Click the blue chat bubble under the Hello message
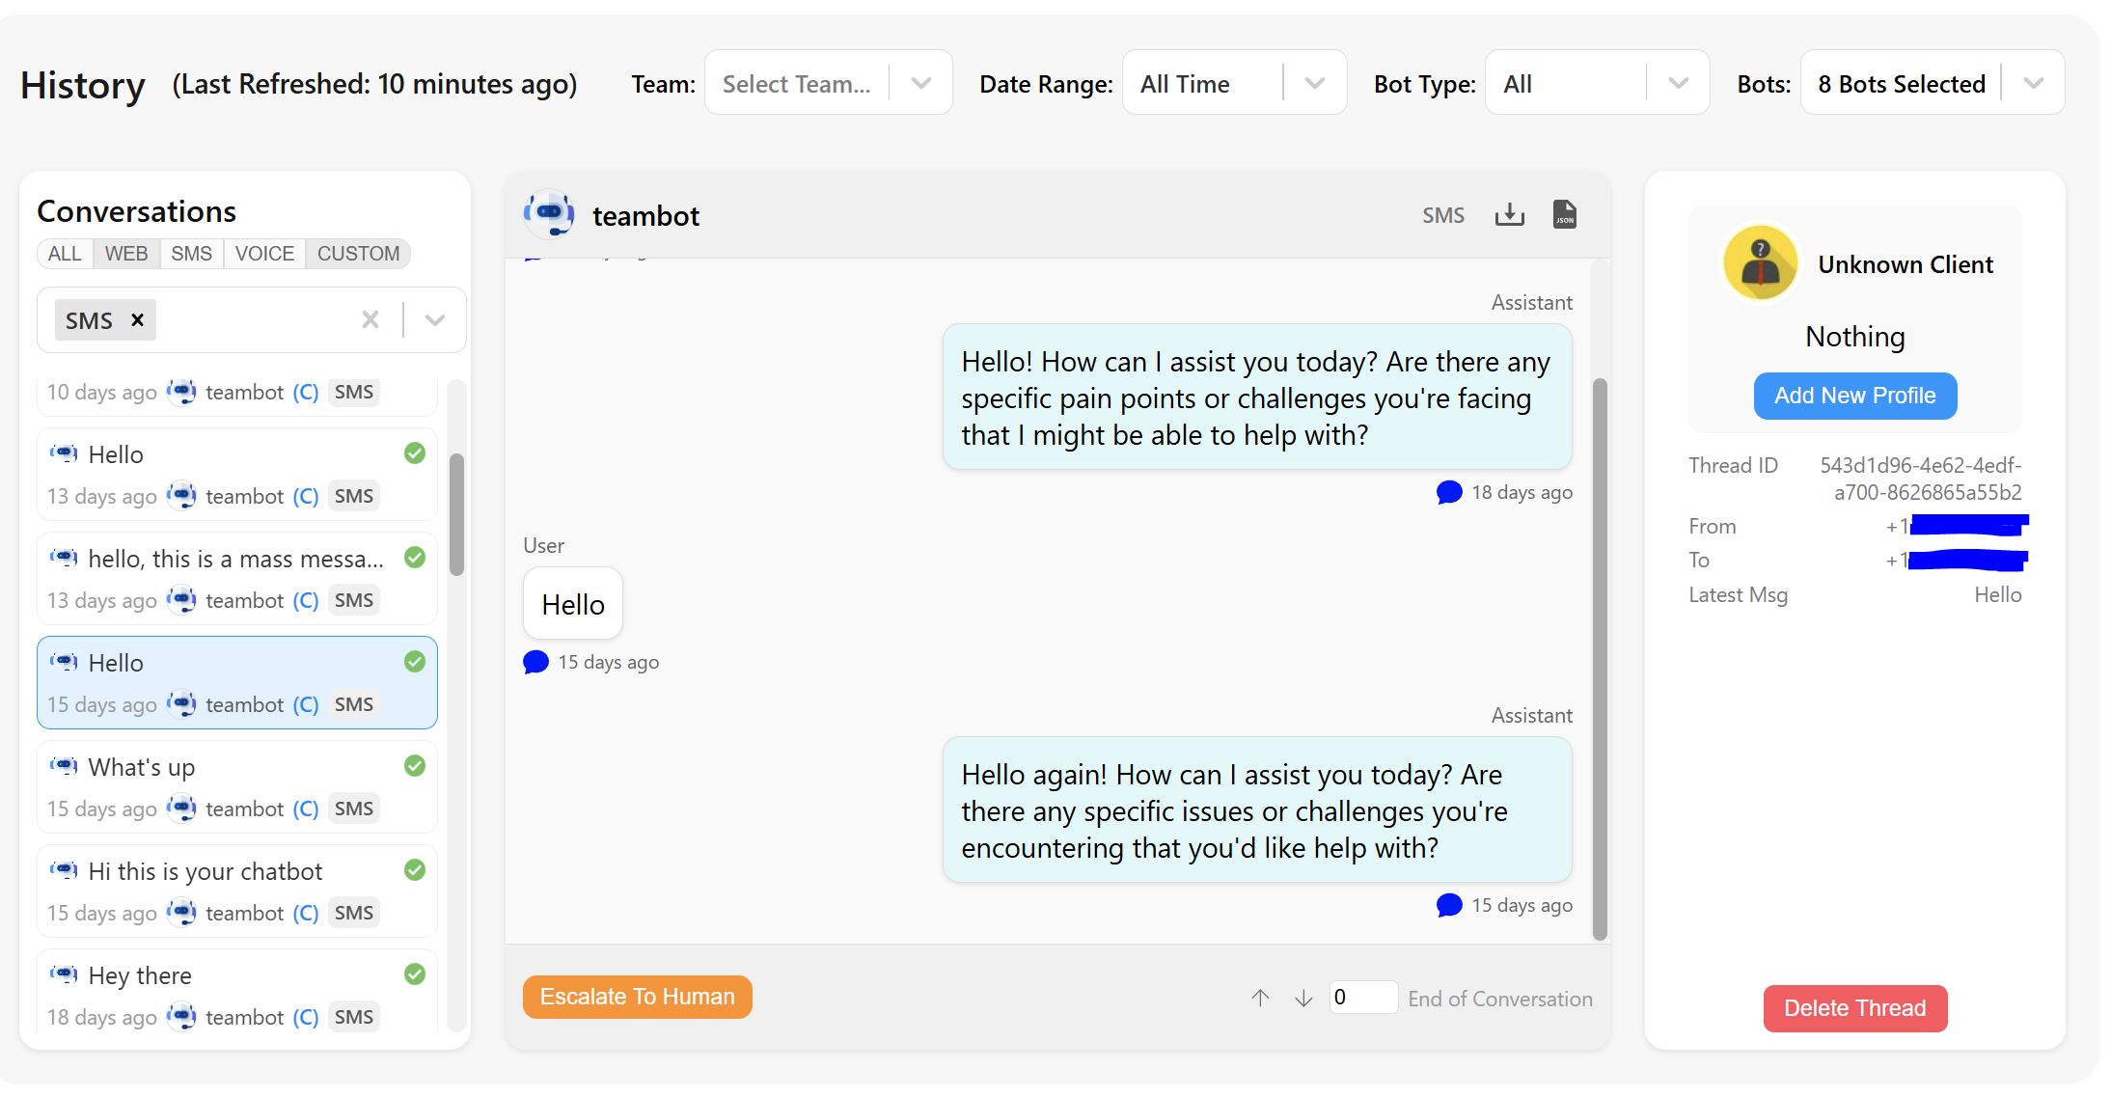This screenshot has width=2111, height=1097. (535, 661)
